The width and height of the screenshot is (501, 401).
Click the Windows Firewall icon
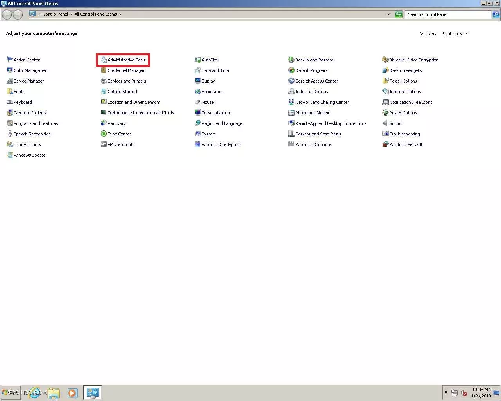(x=386, y=144)
